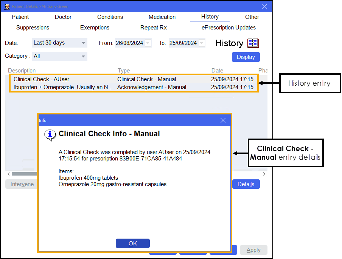Select the Clinical Check - AUser entry
Image resolution: width=342 pixels, height=259 pixels.
tap(42, 79)
